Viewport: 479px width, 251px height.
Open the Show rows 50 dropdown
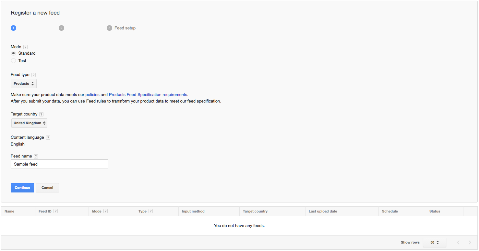(434, 242)
